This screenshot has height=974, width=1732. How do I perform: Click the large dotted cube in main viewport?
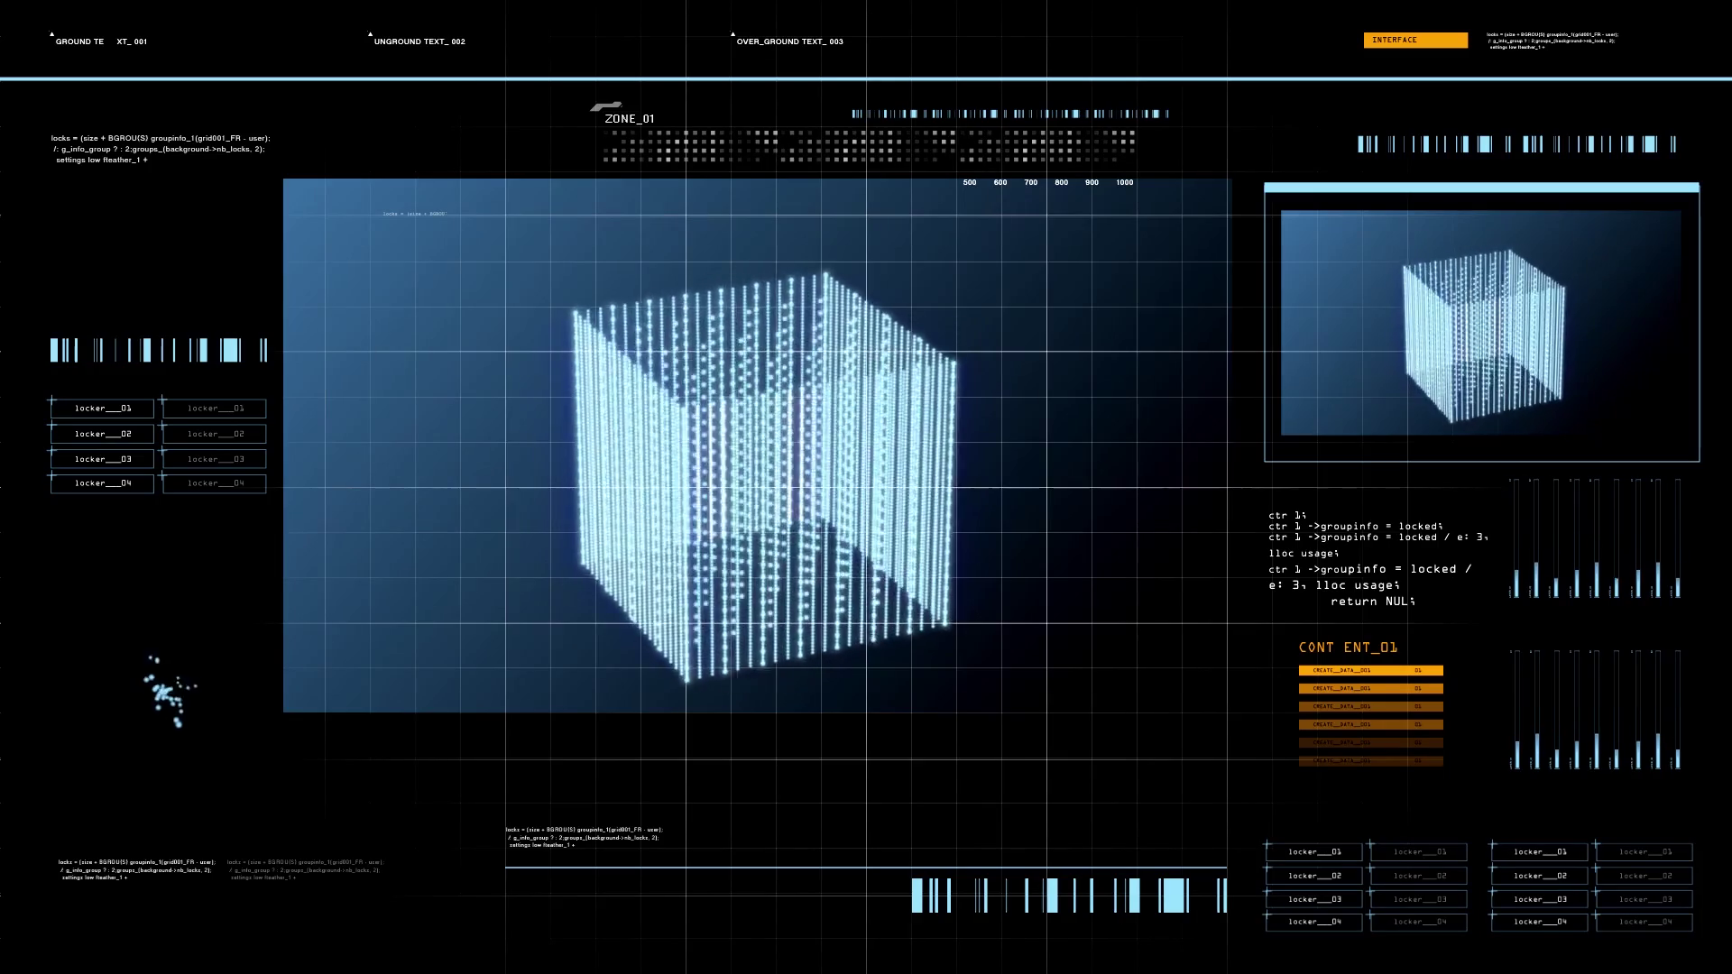(765, 476)
